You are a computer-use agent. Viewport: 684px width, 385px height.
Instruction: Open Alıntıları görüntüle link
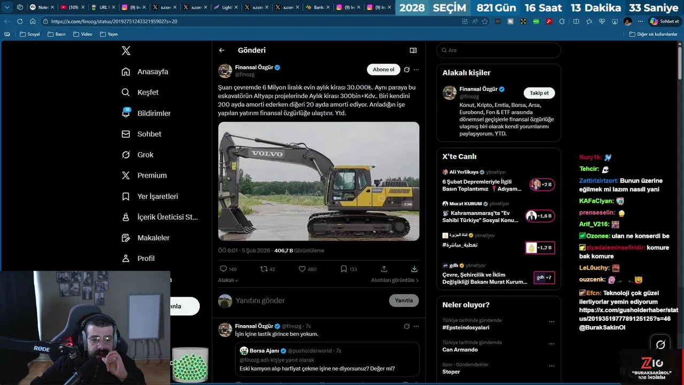[x=395, y=280]
